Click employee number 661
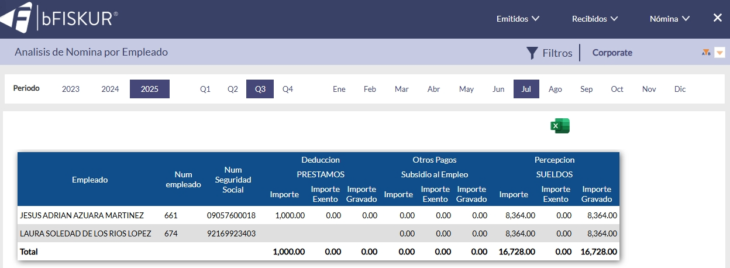Screen dimensions: 730x268 (x=171, y=215)
